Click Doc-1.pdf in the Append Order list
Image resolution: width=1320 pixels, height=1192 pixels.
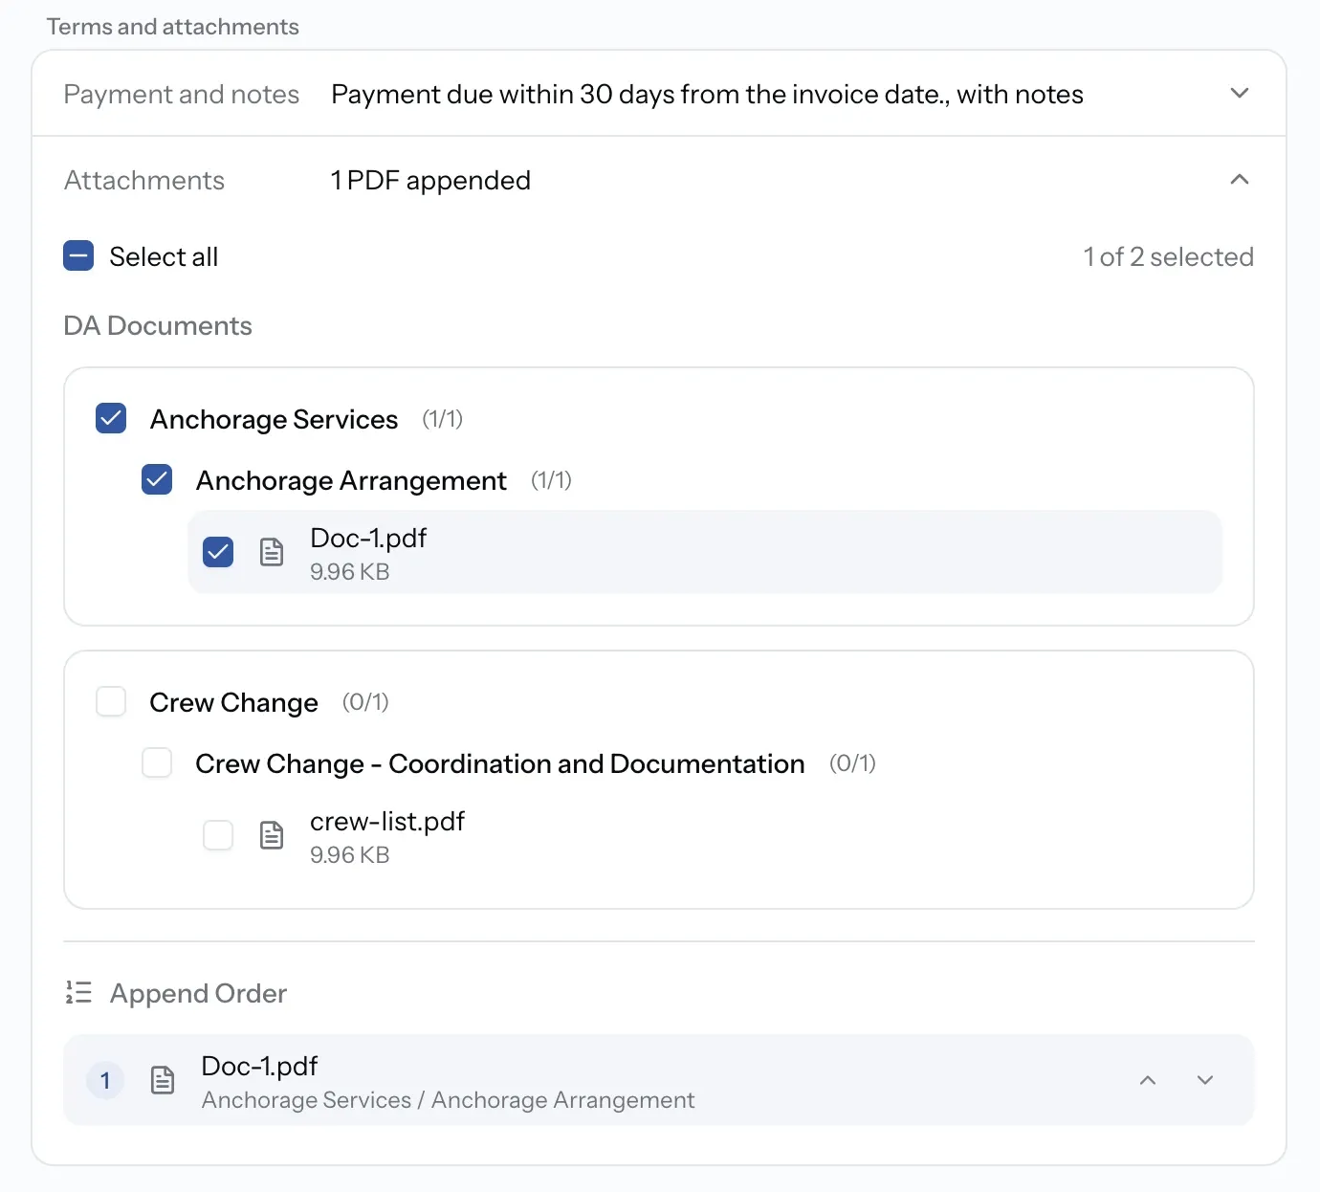point(259,1066)
